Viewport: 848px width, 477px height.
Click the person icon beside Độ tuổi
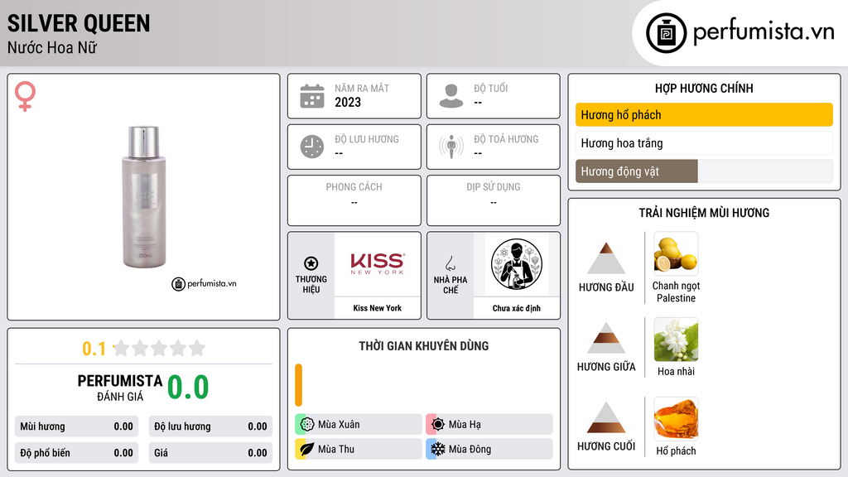pos(451,96)
